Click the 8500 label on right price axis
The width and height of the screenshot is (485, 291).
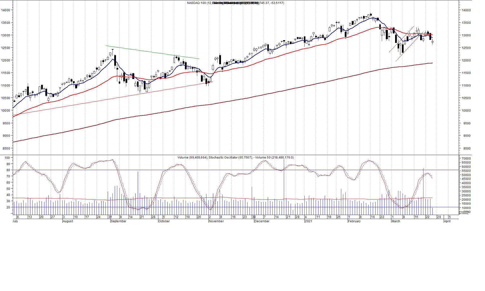[x=467, y=149]
